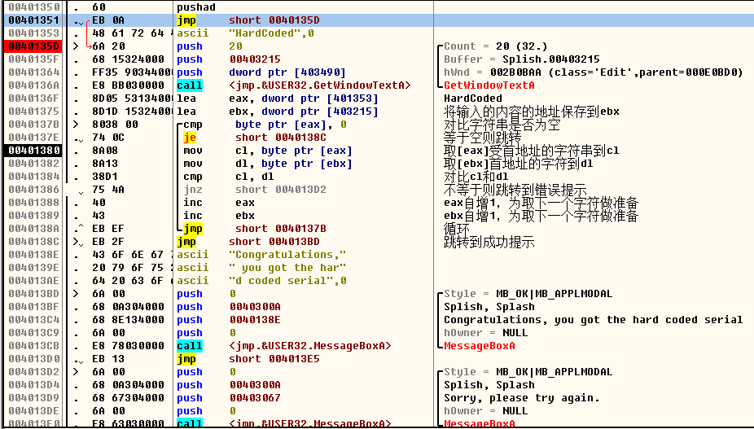
Task: Click the "inc eax" instruction
Action: 219,203
